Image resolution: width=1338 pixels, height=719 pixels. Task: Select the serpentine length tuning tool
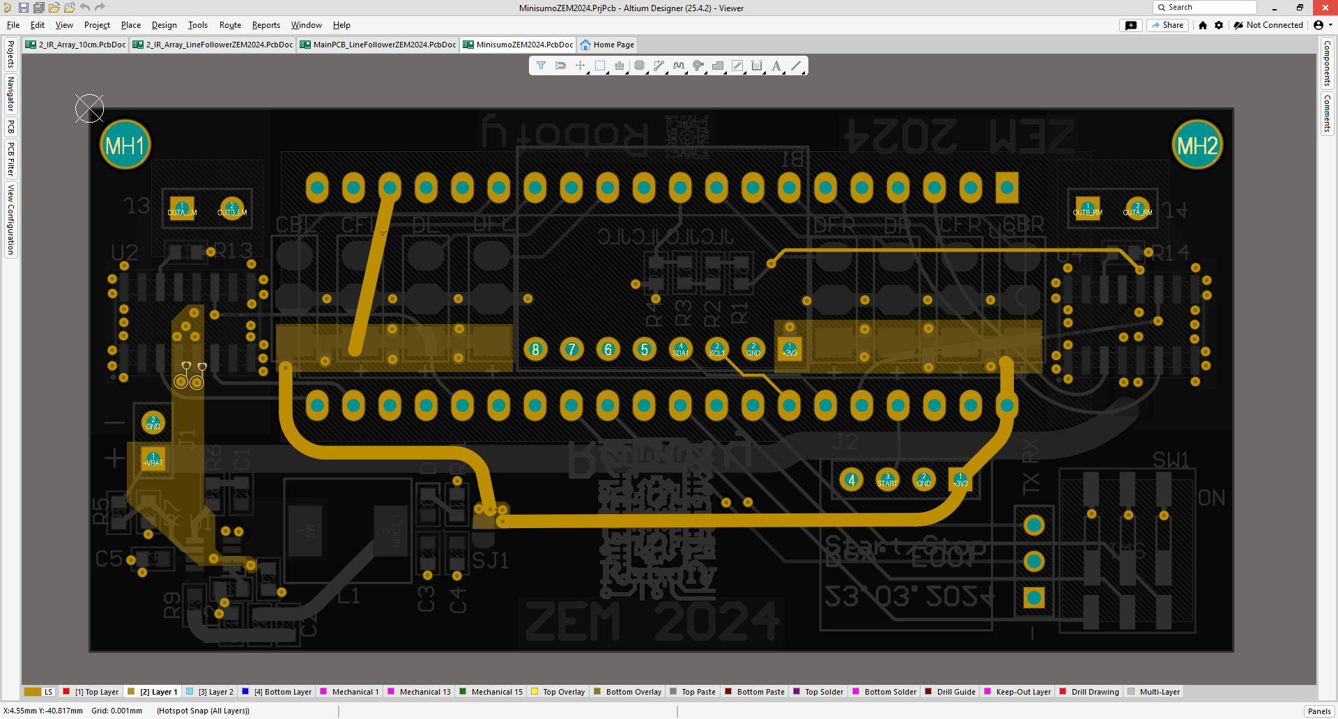[679, 65]
